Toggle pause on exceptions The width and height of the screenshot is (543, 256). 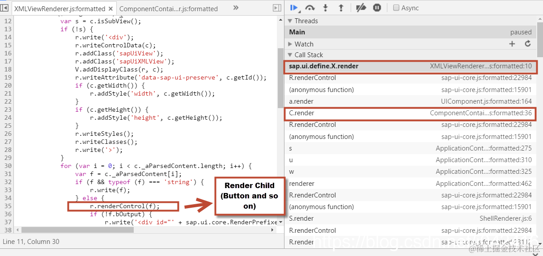click(377, 8)
